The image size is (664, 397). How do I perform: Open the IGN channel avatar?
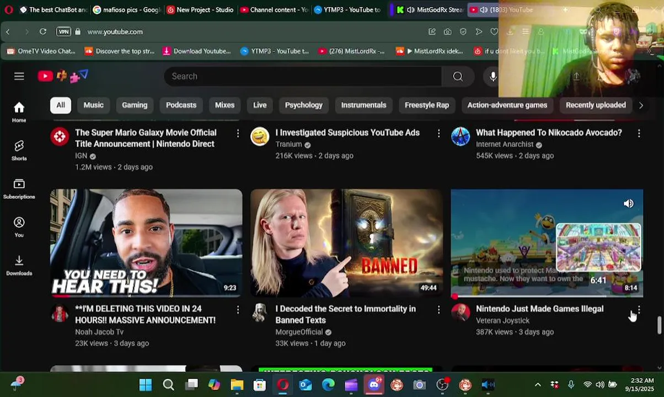[60, 136]
